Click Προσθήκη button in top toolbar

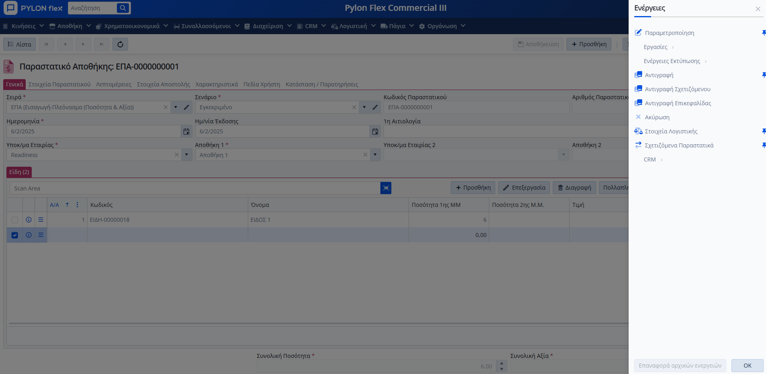[589, 44]
